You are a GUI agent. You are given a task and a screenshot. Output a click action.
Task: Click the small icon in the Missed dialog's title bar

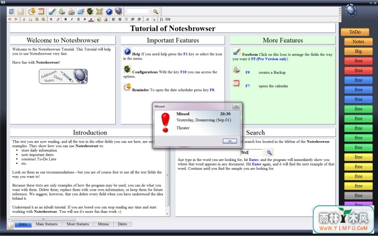tap(236, 107)
